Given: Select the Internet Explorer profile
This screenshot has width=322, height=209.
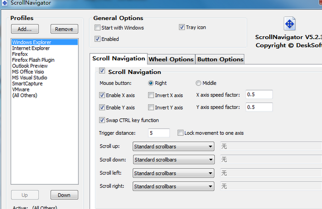Looking at the screenshot, I should tap(45, 48).
